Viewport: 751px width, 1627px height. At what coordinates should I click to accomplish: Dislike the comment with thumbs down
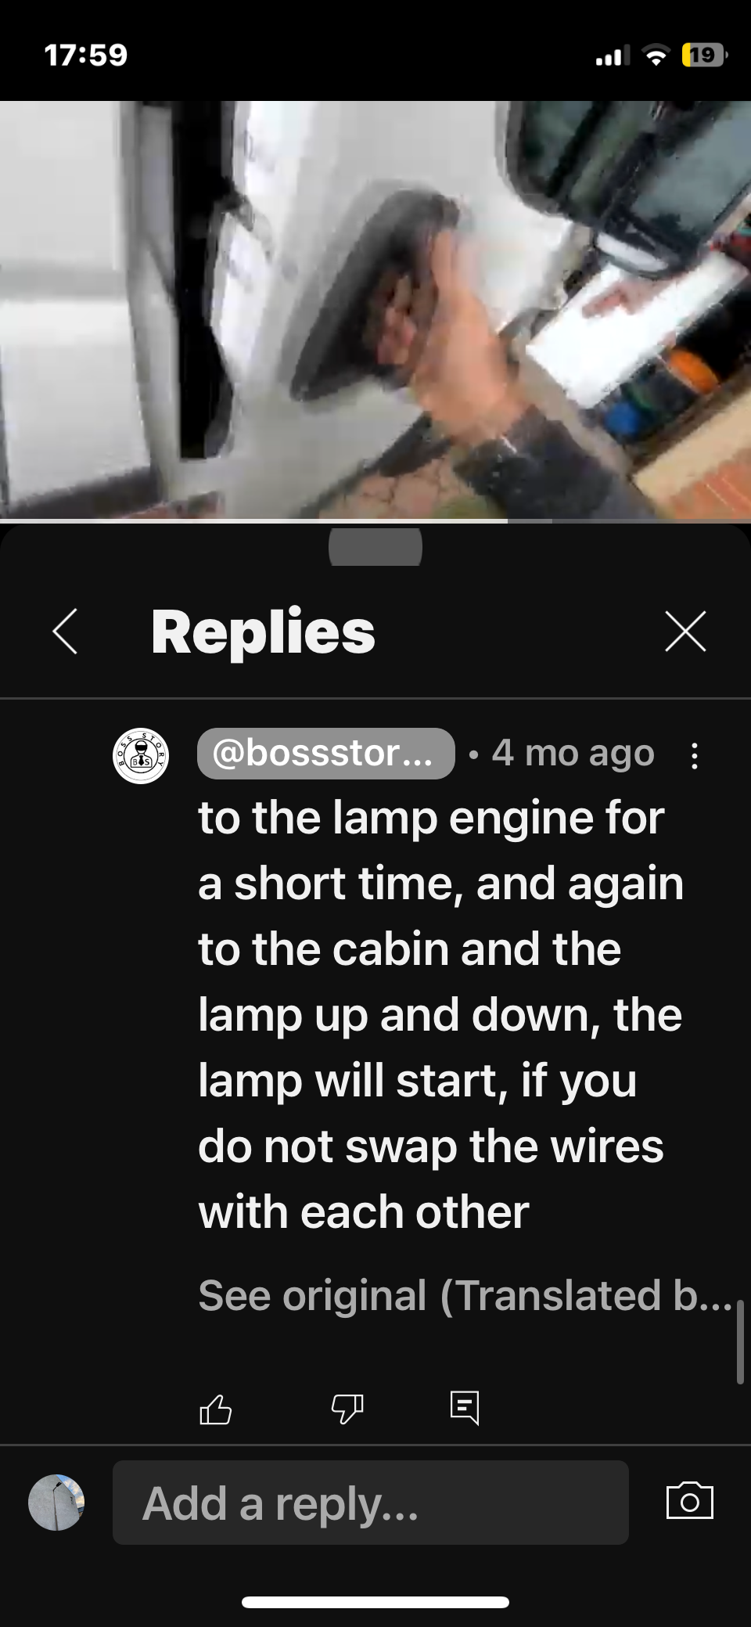(x=347, y=1409)
